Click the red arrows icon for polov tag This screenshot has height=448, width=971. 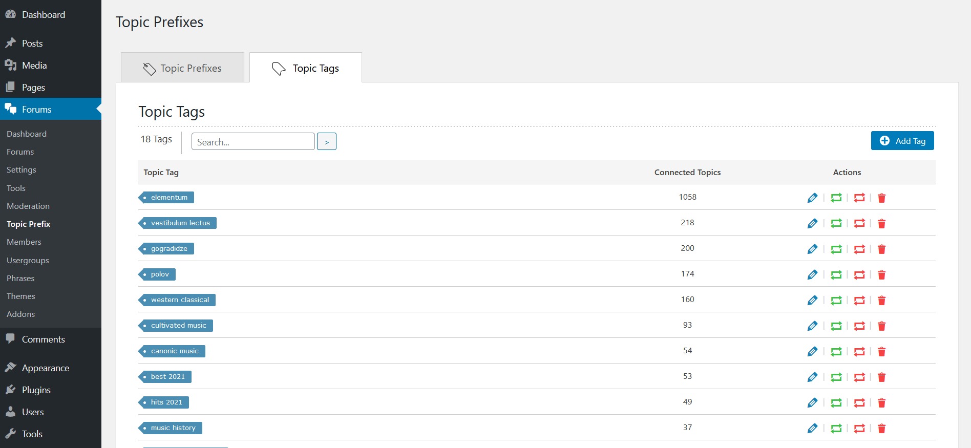pos(859,274)
